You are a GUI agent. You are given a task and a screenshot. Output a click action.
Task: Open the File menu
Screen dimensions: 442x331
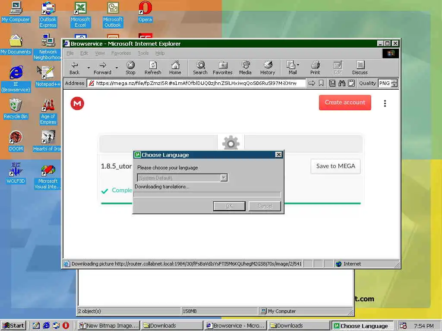coord(70,53)
